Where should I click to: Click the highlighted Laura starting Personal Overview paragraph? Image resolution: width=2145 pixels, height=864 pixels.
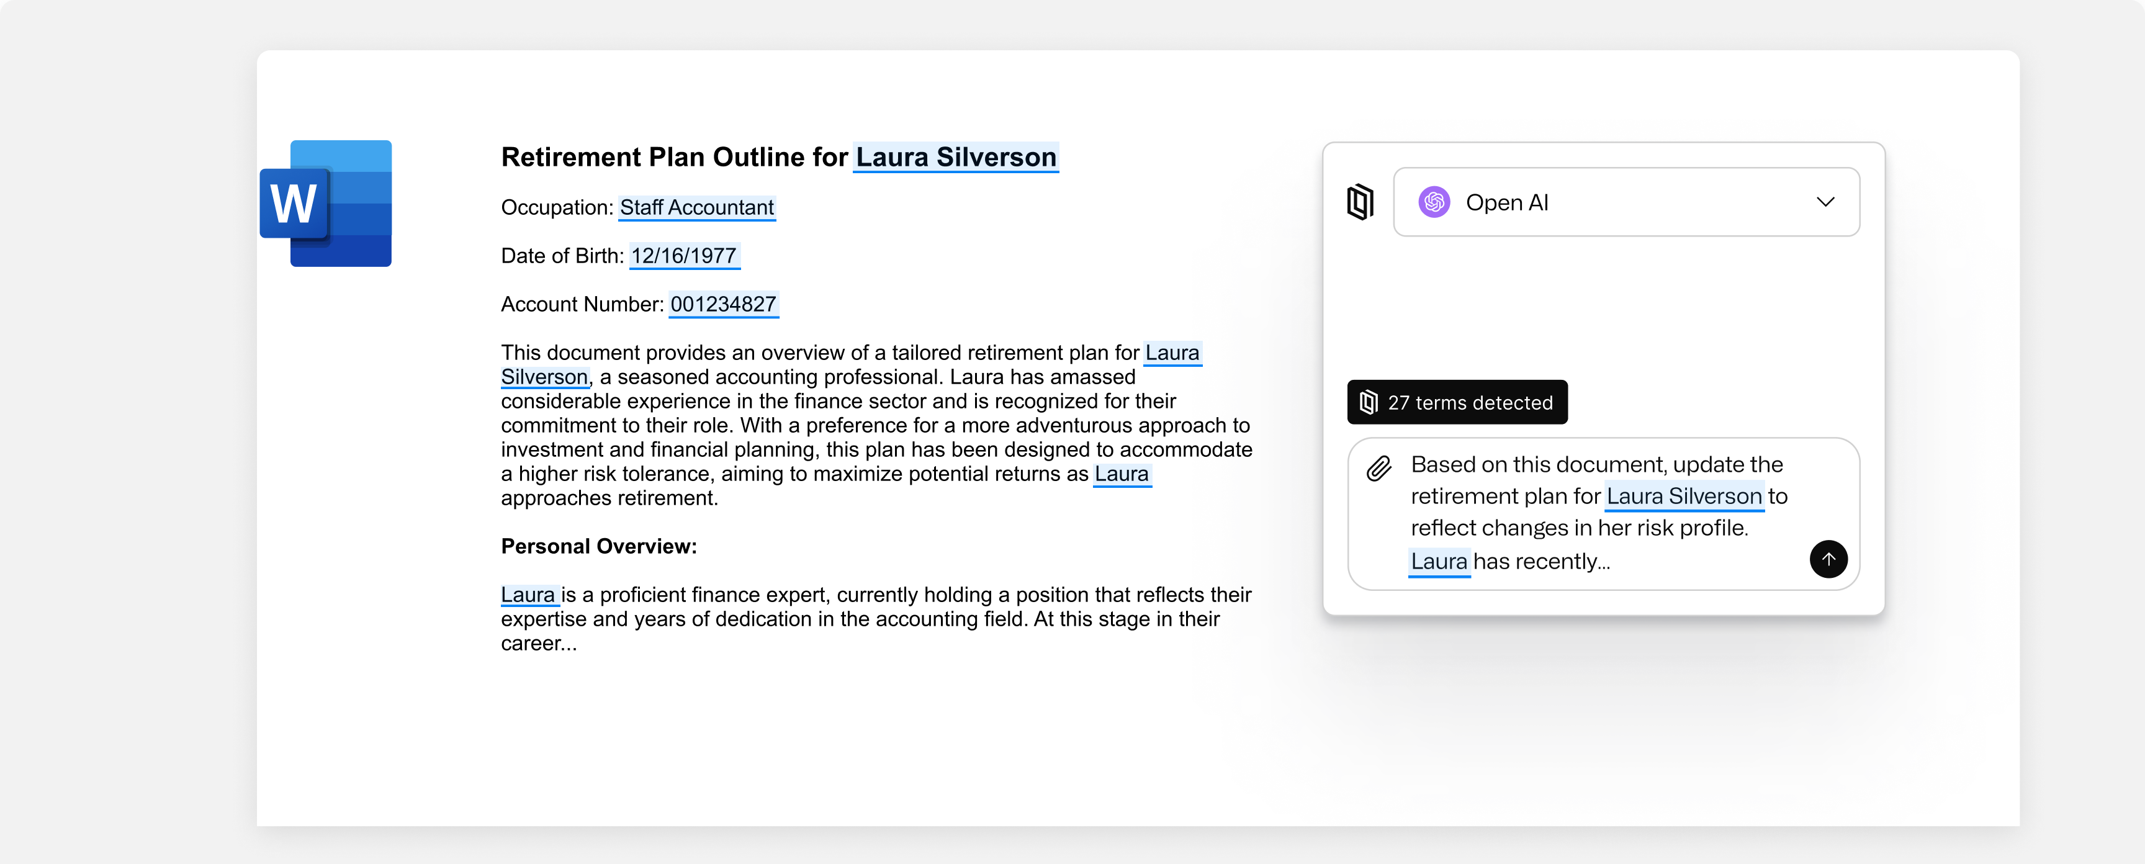pyautogui.click(x=528, y=595)
